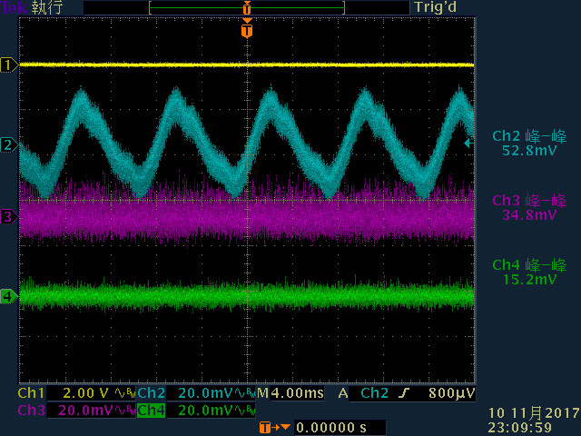This screenshot has width=581, height=436.
Task: Click the Ch4 peak-to-peak 15.2mV readout
Action: pos(529,272)
